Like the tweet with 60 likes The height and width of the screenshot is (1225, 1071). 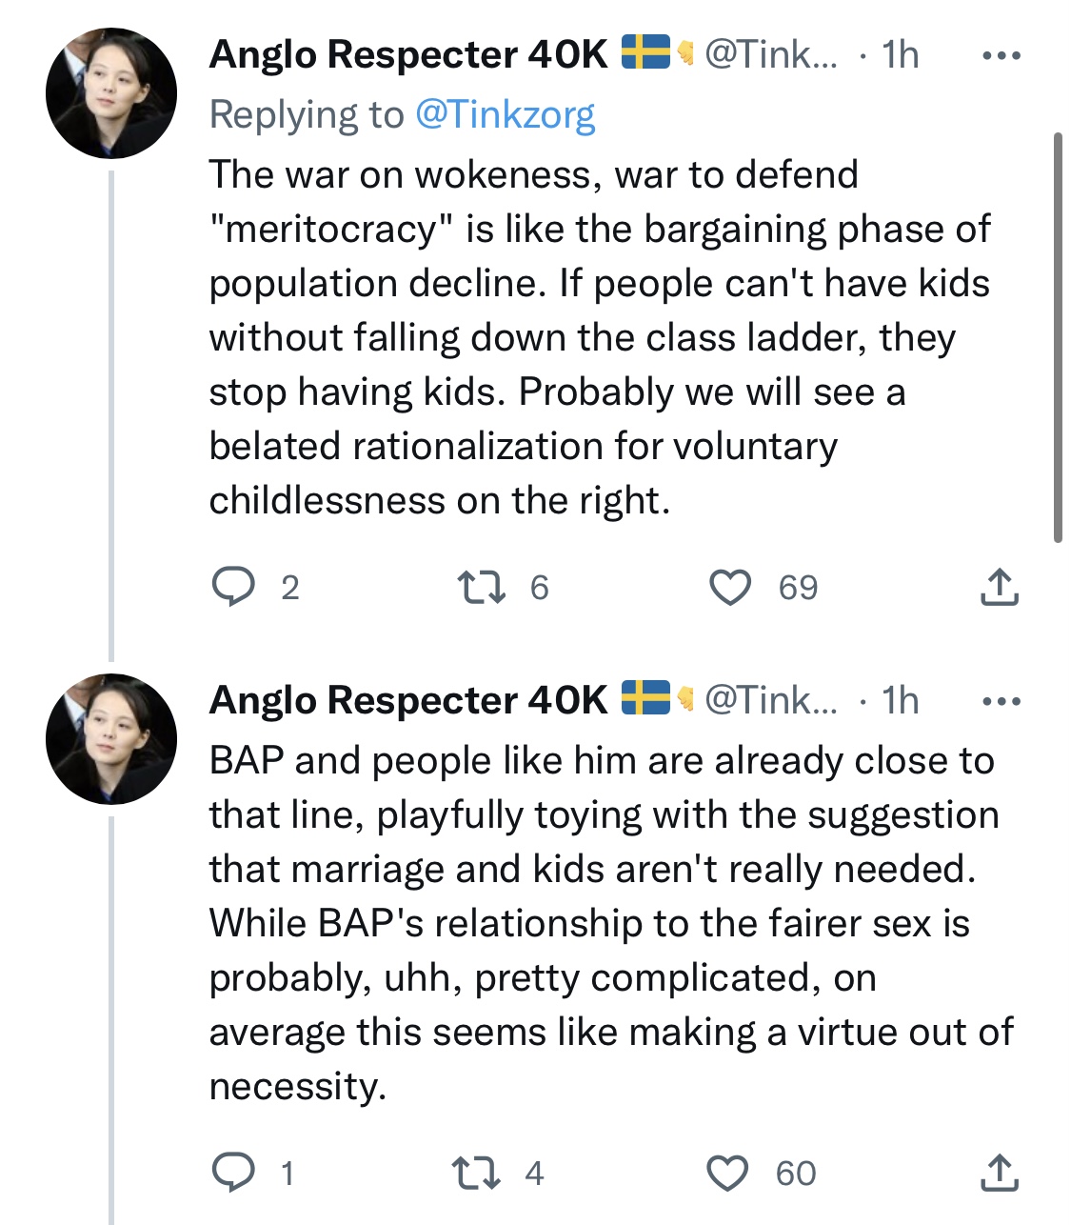point(728,1173)
